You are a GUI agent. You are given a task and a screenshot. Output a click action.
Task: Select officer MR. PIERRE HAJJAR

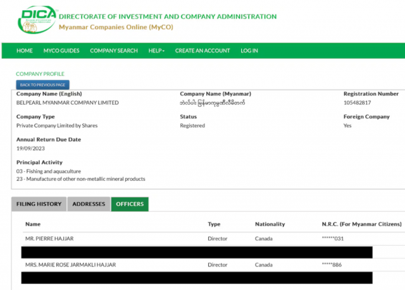[48, 239]
